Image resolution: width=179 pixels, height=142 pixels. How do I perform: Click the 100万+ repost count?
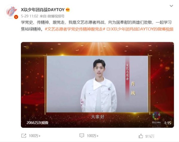(35, 136)
